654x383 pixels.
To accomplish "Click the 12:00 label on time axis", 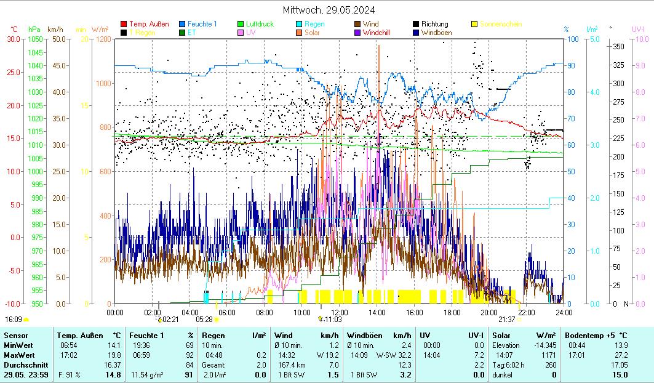I will 339,312.
